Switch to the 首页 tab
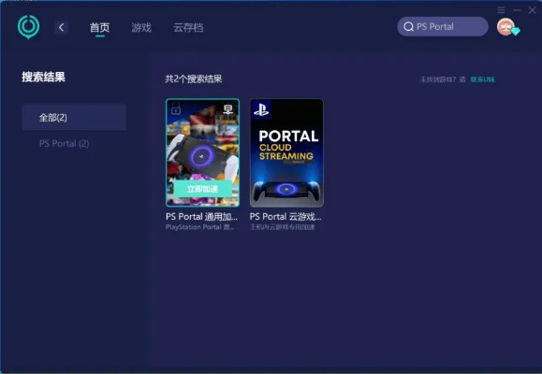Screen dimensions: 542x374 [99, 28]
